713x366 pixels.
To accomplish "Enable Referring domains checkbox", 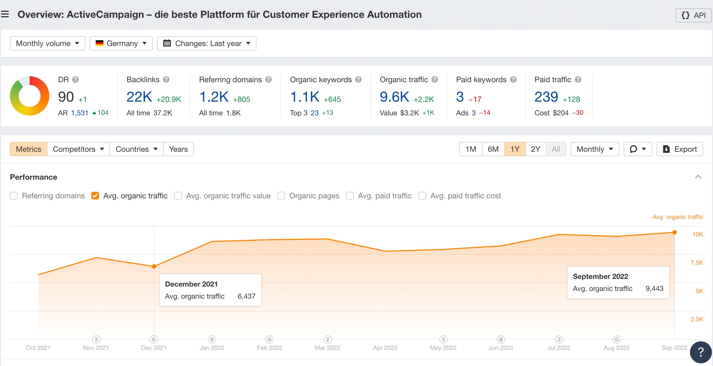I will click(x=14, y=196).
